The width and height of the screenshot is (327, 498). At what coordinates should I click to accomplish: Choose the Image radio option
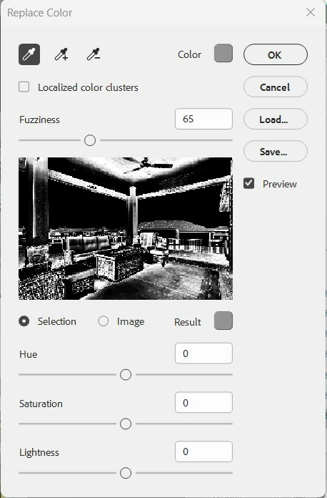104,321
